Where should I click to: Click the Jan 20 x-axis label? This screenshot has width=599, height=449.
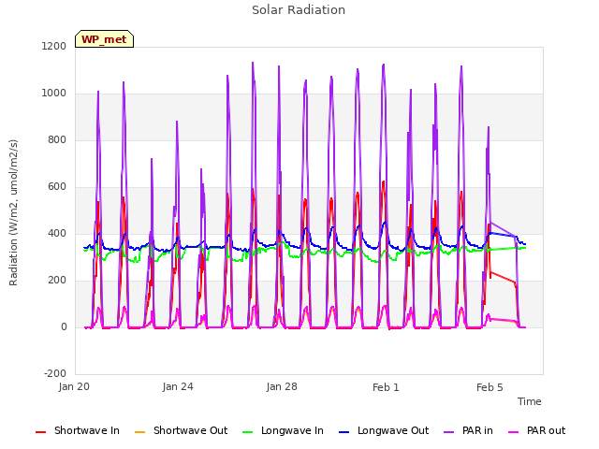[x=74, y=386]
